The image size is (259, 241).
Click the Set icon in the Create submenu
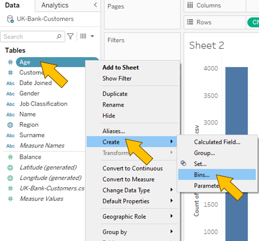click(183, 164)
